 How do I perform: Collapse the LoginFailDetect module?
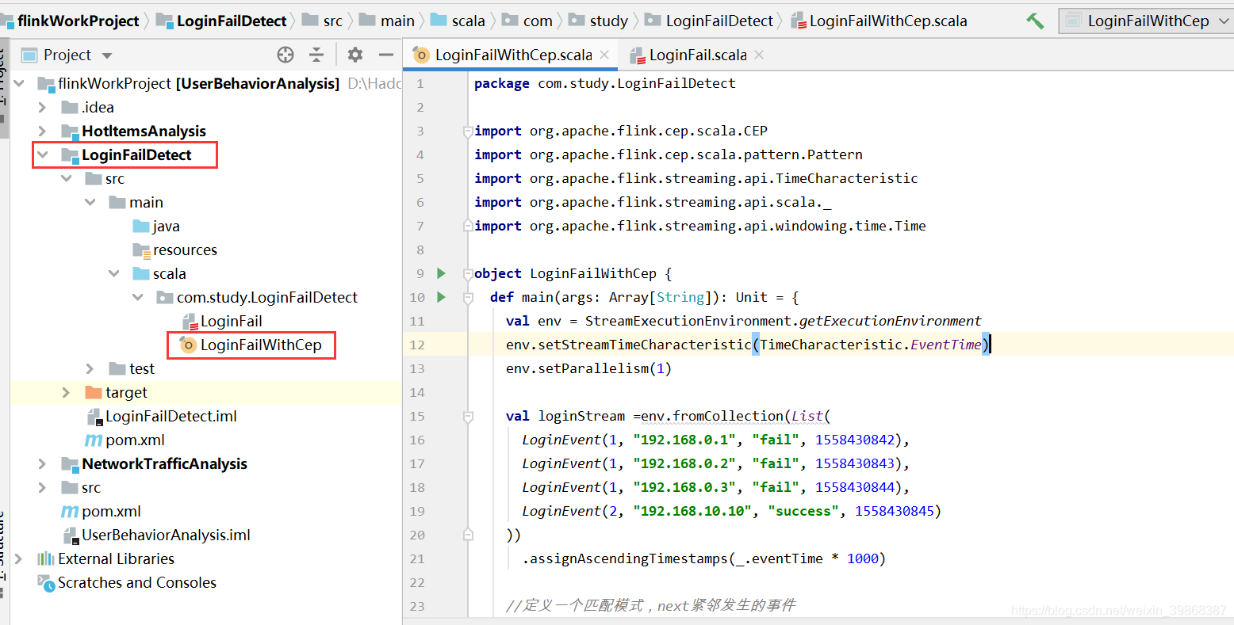(x=43, y=154)
